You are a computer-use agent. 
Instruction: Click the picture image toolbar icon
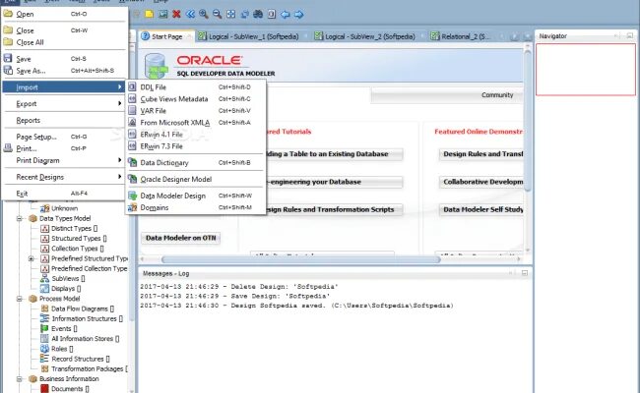point(162,15)
